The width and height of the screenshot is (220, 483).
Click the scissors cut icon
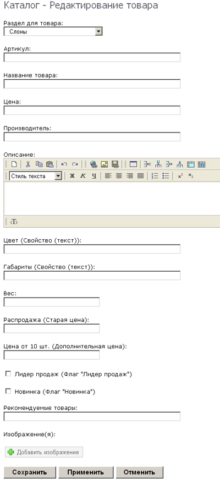(x=28, y=164)
